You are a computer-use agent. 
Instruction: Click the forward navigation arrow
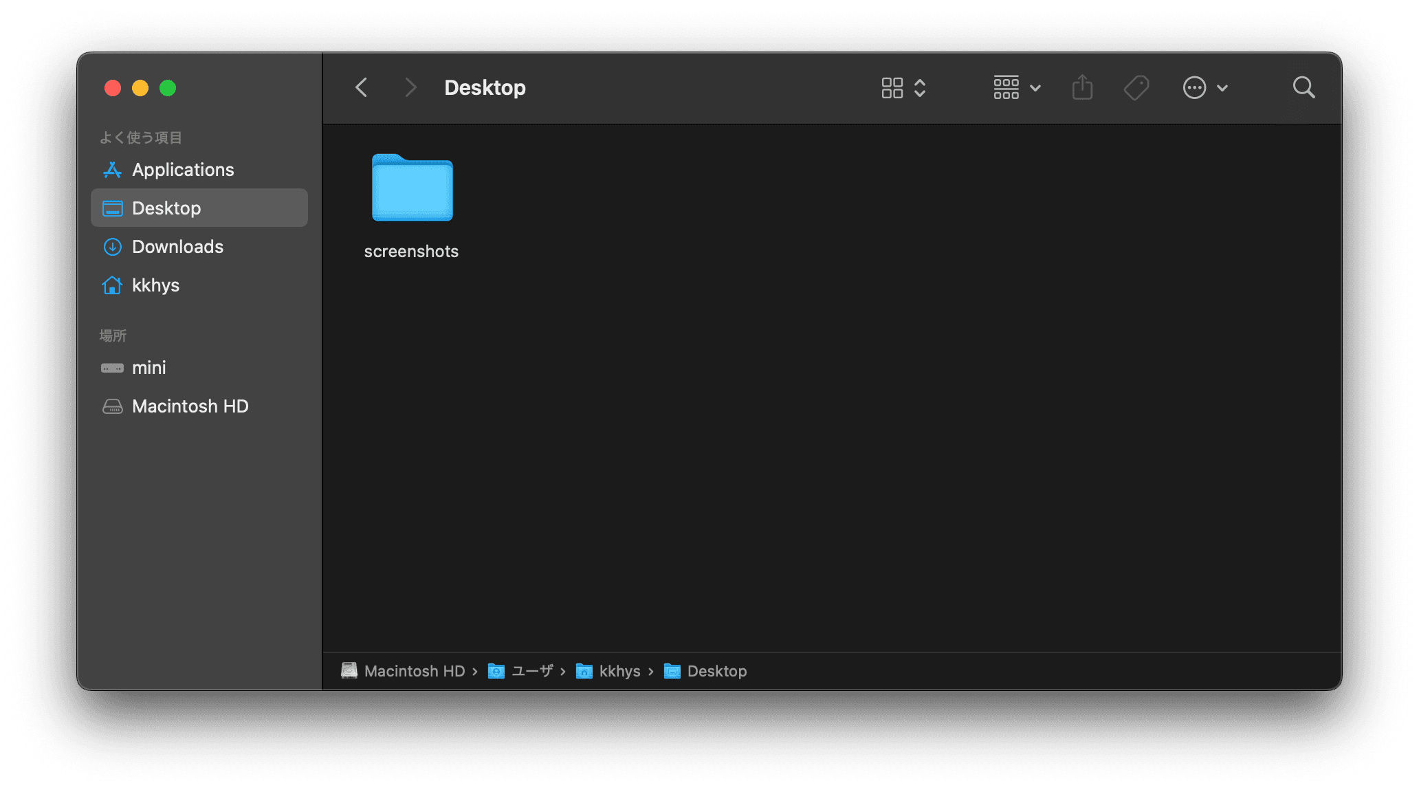(x=410, y=87)
